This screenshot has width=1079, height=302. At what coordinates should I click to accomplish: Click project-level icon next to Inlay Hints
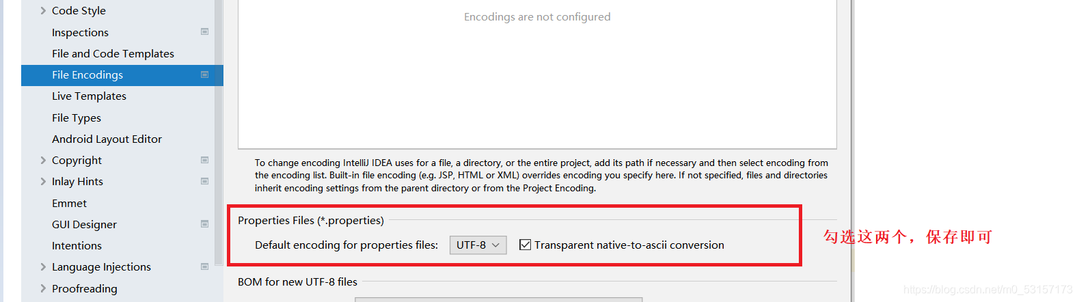(x=204, y=181)
